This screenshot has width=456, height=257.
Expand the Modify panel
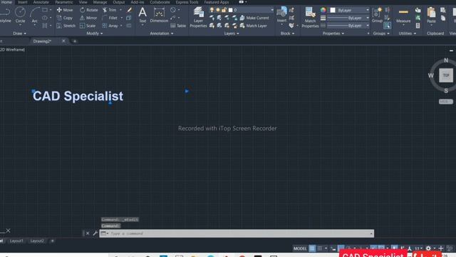(95, 34)
